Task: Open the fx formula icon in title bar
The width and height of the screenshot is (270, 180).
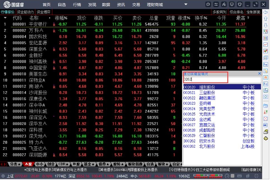Action: 224,4
